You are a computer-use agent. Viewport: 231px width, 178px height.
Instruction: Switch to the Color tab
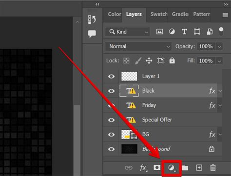[115, 14]
